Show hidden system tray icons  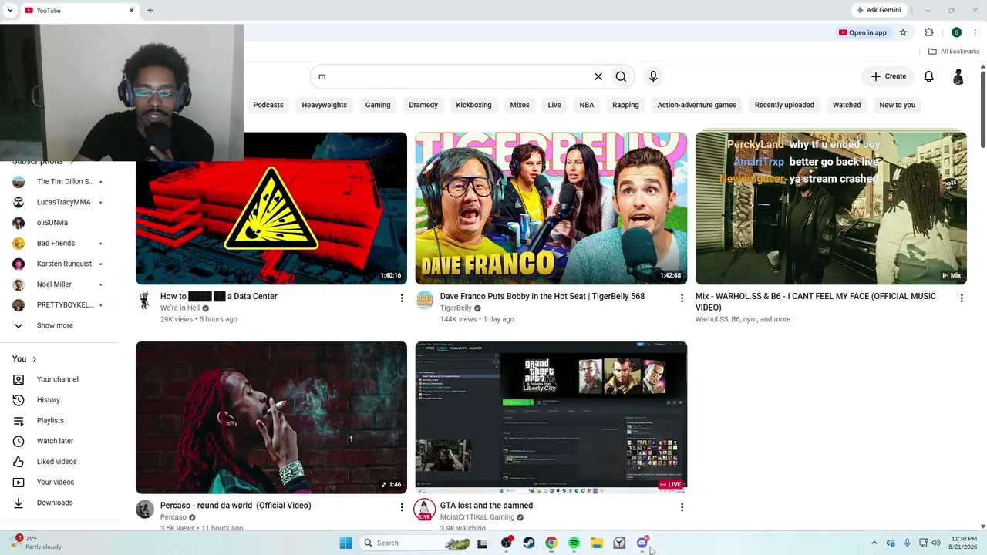874,543
